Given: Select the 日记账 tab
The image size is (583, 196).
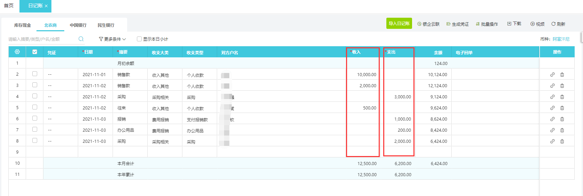Looking at the screenshot, I should click(35, 6).
